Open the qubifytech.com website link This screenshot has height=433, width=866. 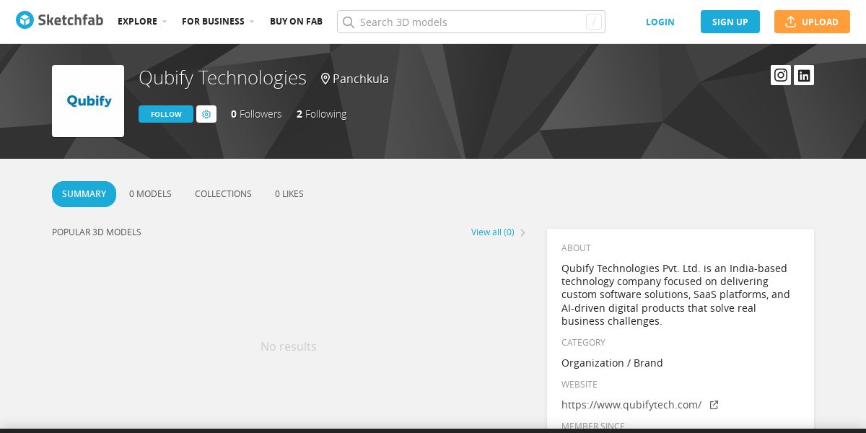click(631, 405)
